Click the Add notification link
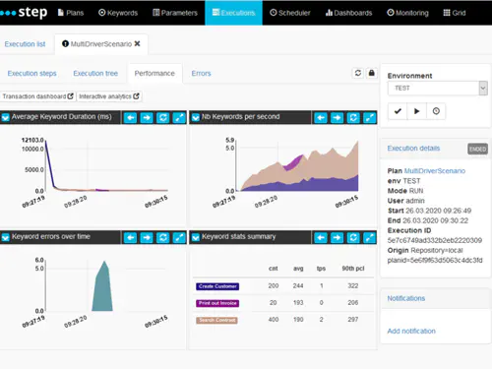The width and height of the screenshot is (492, 369). pos(411,331)
